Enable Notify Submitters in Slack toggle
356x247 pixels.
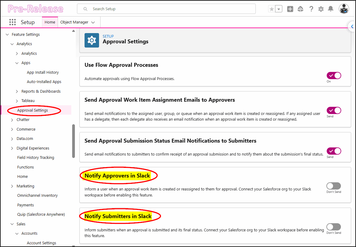pyautogui.click(x=334, y=227)
